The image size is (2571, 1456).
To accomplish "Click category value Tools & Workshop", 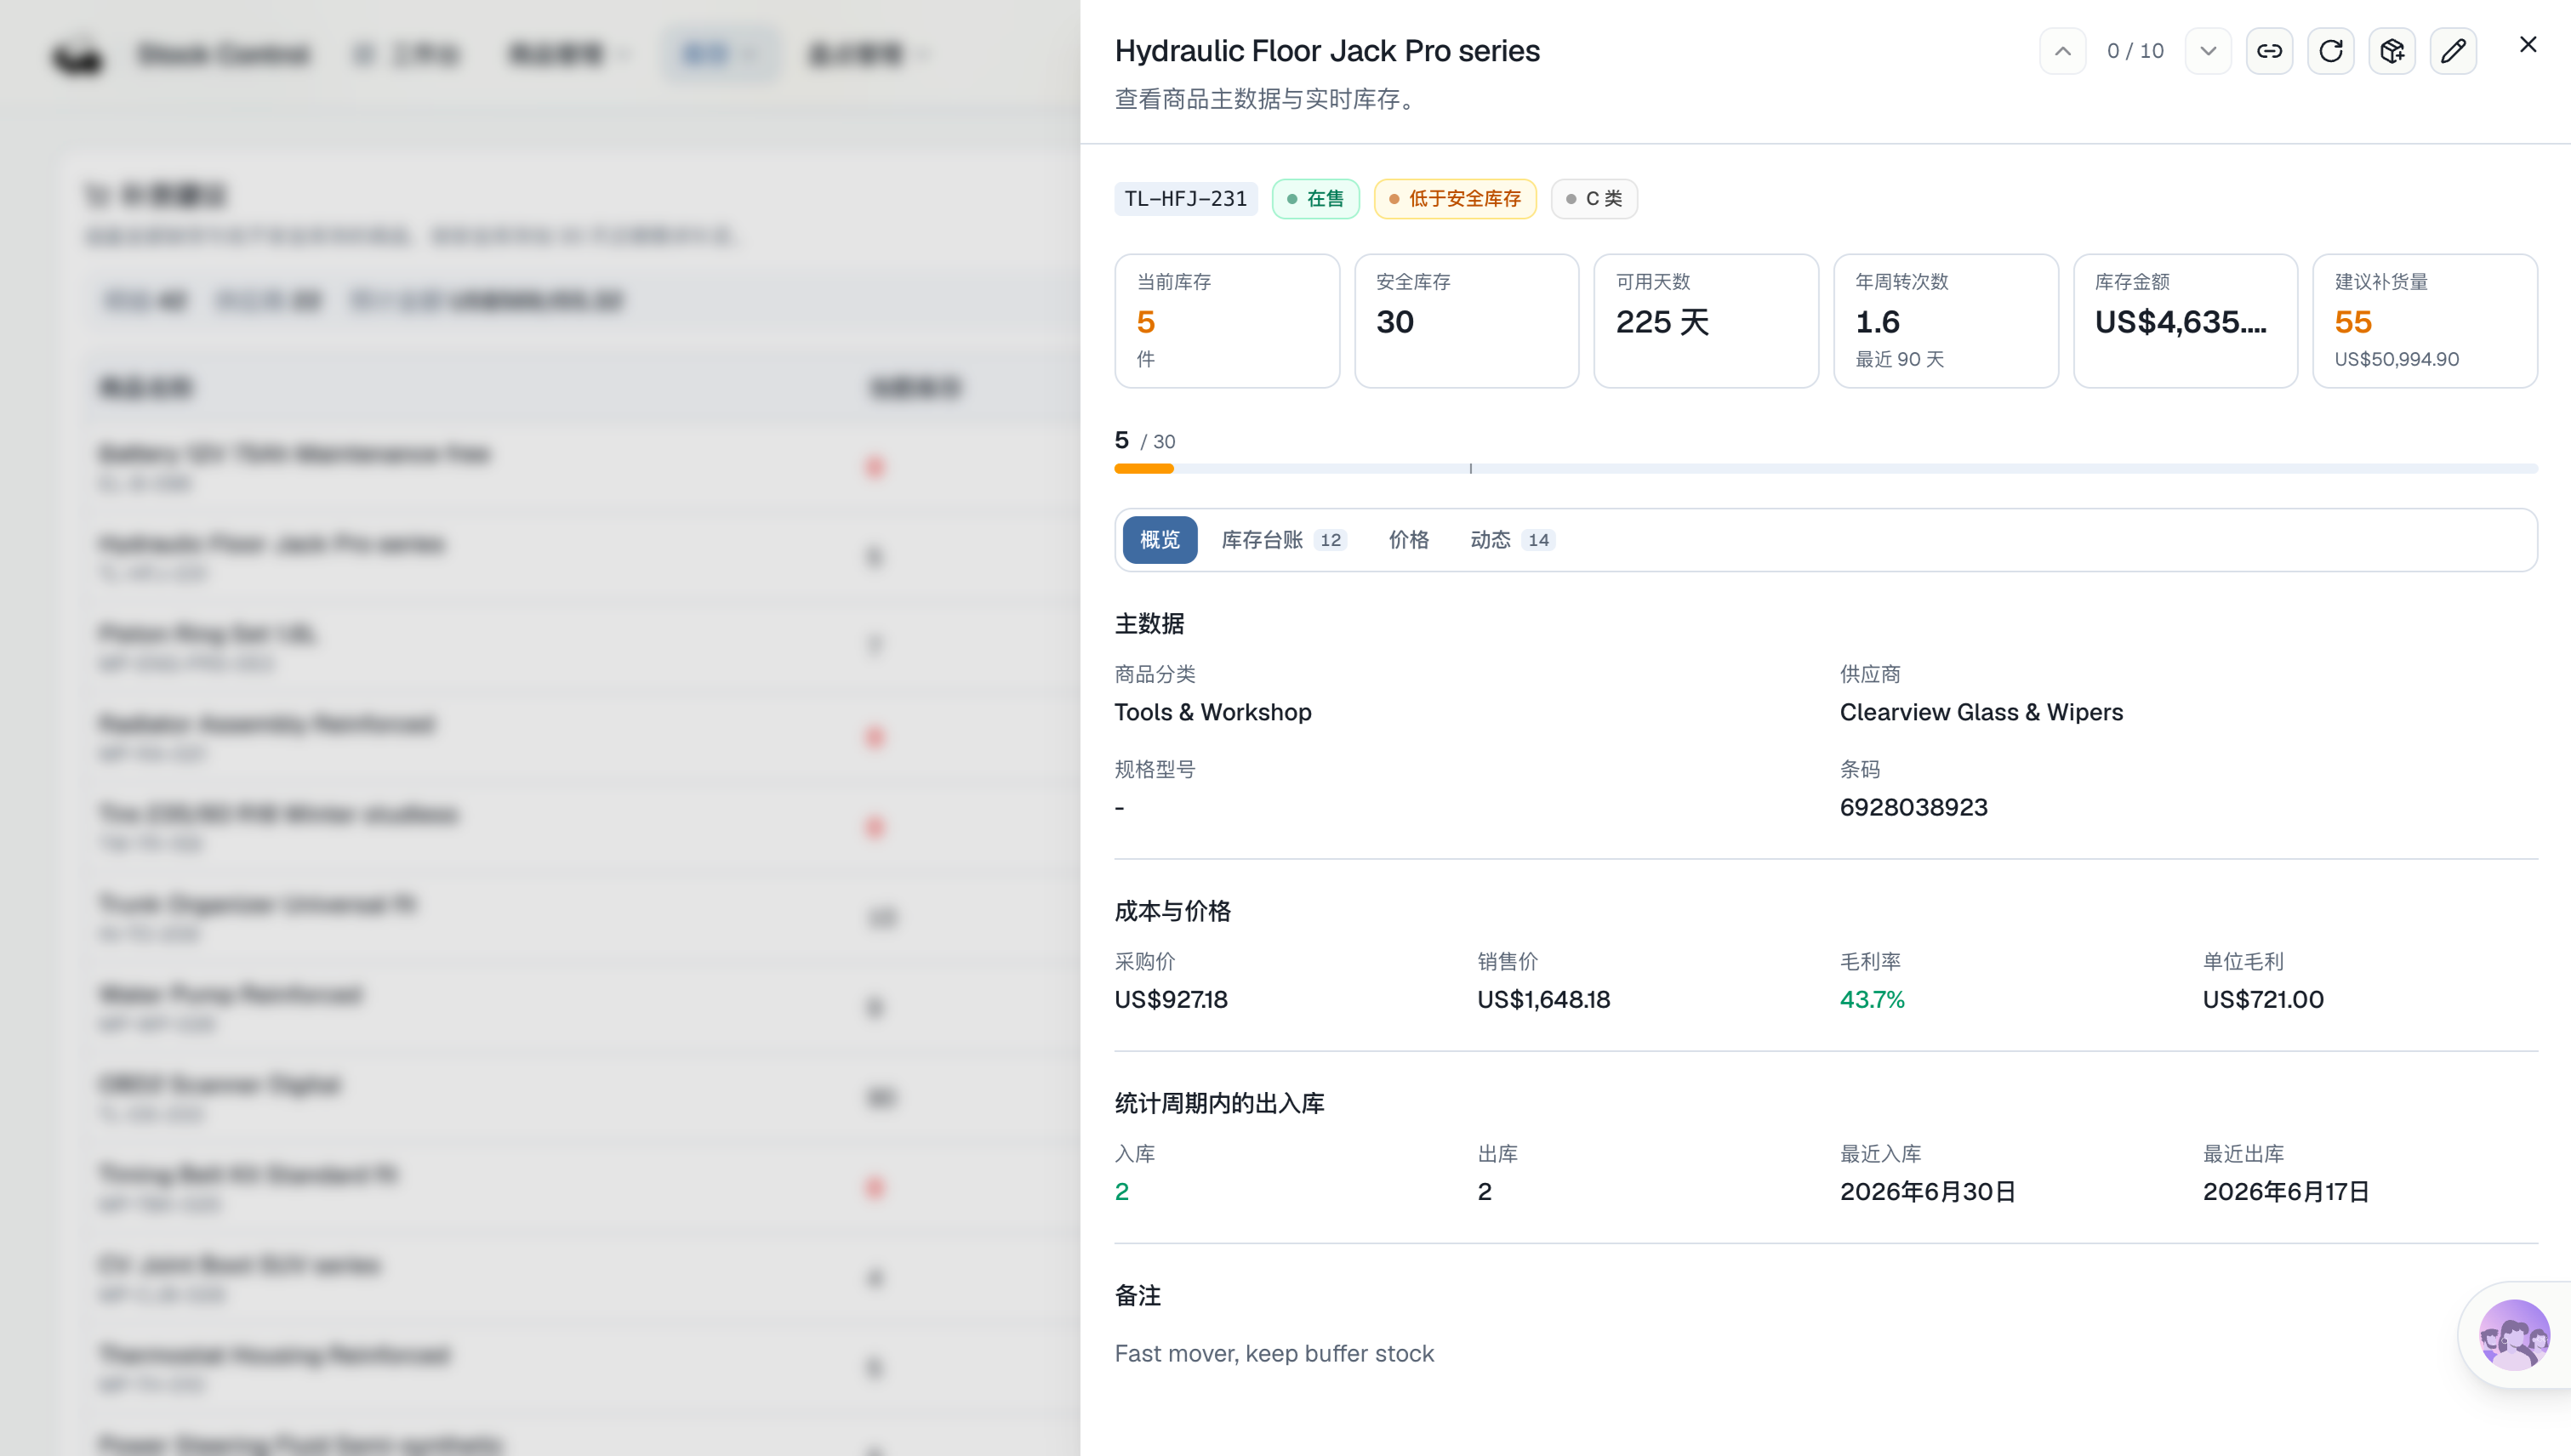I will coord(1212,712).
